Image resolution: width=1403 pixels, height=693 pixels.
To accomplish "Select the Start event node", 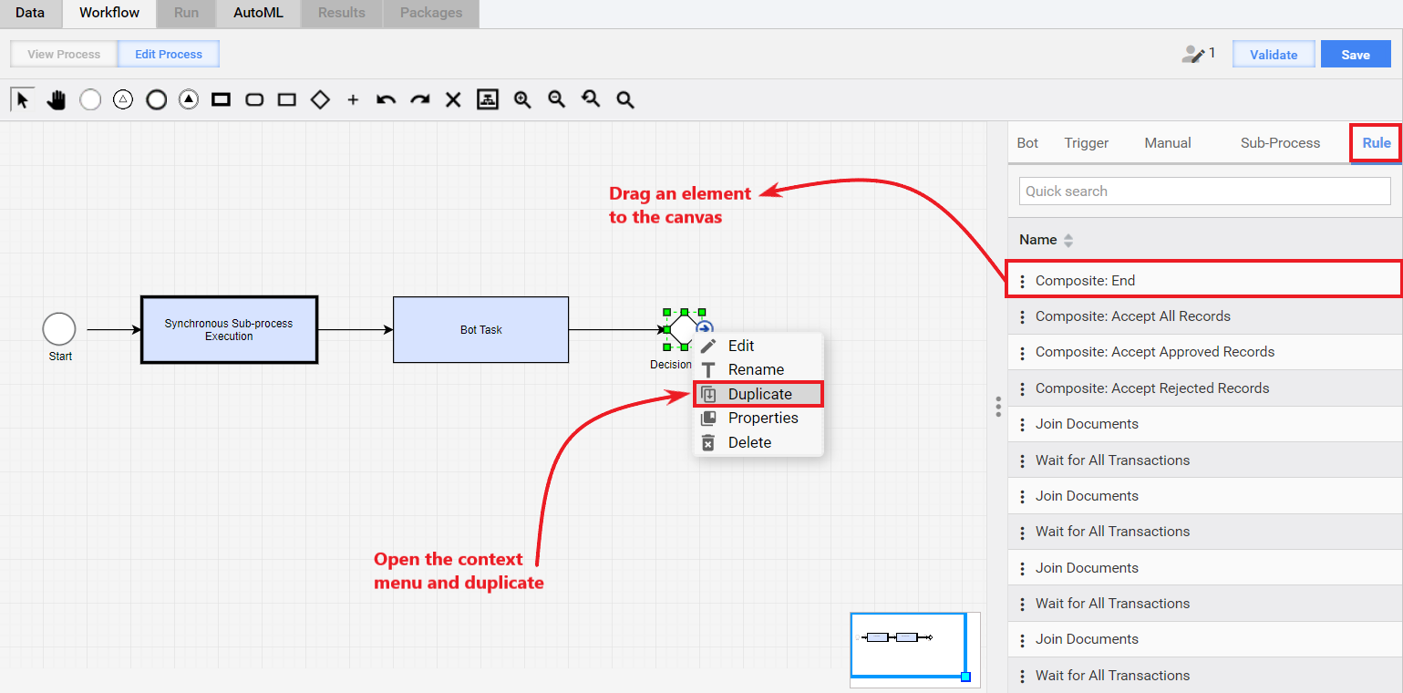I will pos(59,329).
